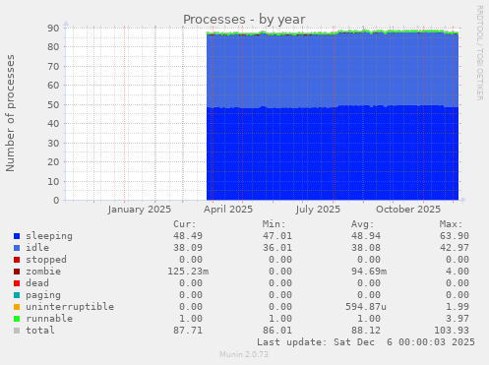Click the 'Processes - by year' chart title
The height and width of the screenshot is (365, 489).
(244, 20)
